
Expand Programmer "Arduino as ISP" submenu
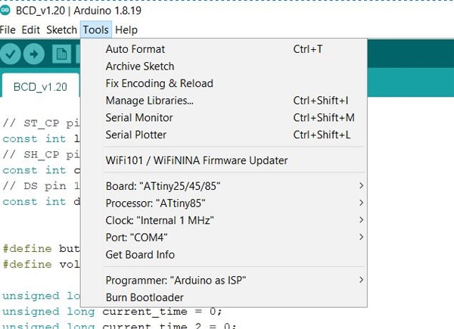click(x=176, y=281)
